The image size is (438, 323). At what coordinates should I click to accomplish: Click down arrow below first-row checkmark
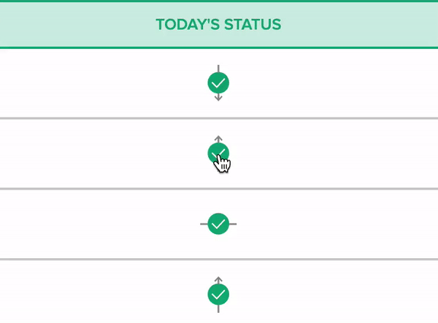tap(218, 98)
